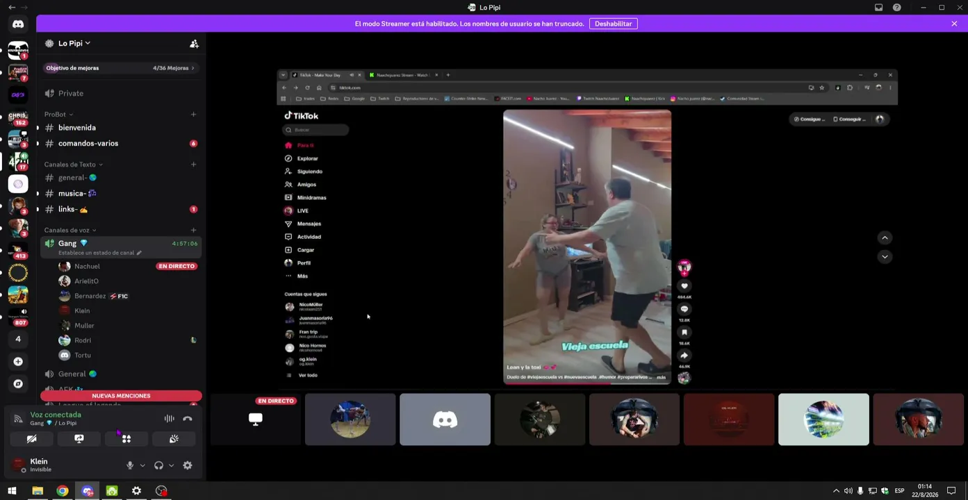Open the soundboard button

click(174, 439)
